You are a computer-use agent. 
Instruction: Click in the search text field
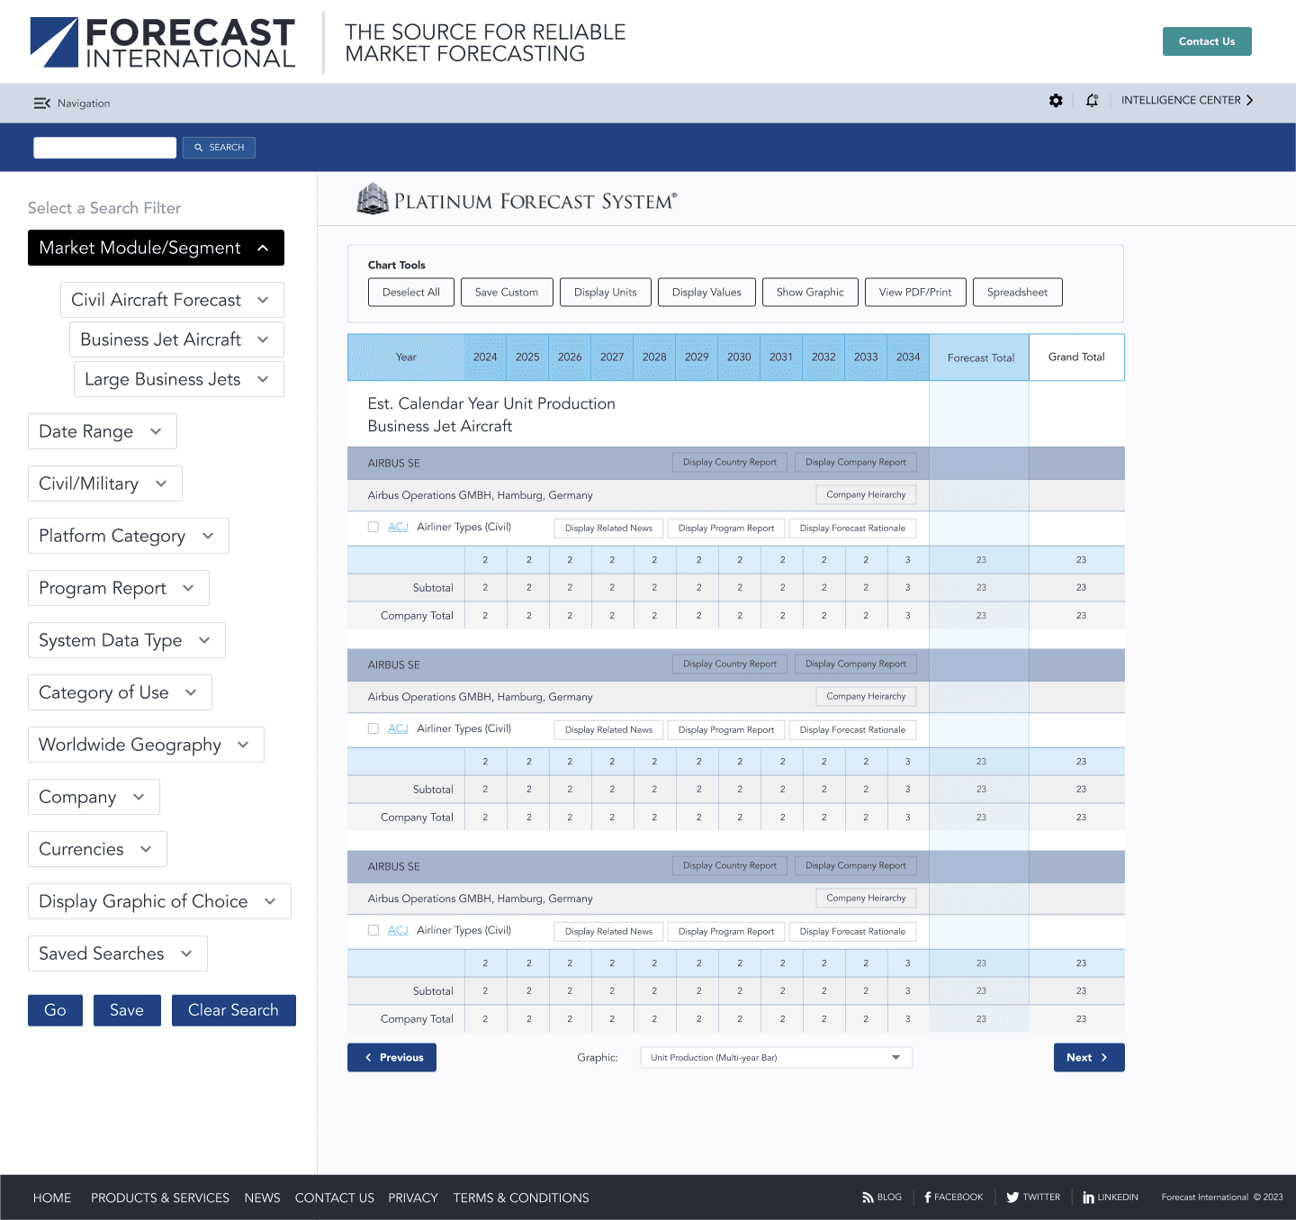point(105,148)
